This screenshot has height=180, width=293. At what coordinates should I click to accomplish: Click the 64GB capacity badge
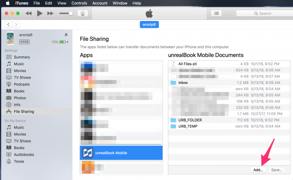coord(24,42)
